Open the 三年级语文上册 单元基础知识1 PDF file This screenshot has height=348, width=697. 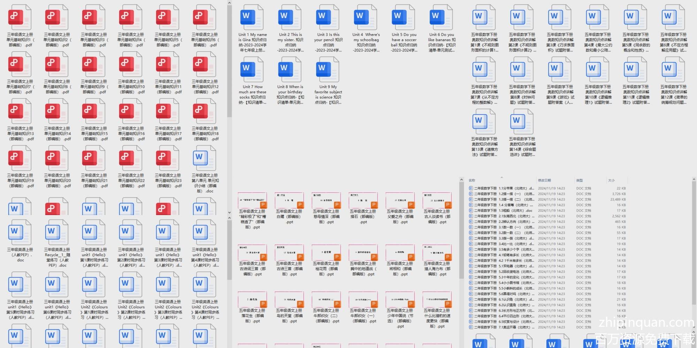[20, 18]
